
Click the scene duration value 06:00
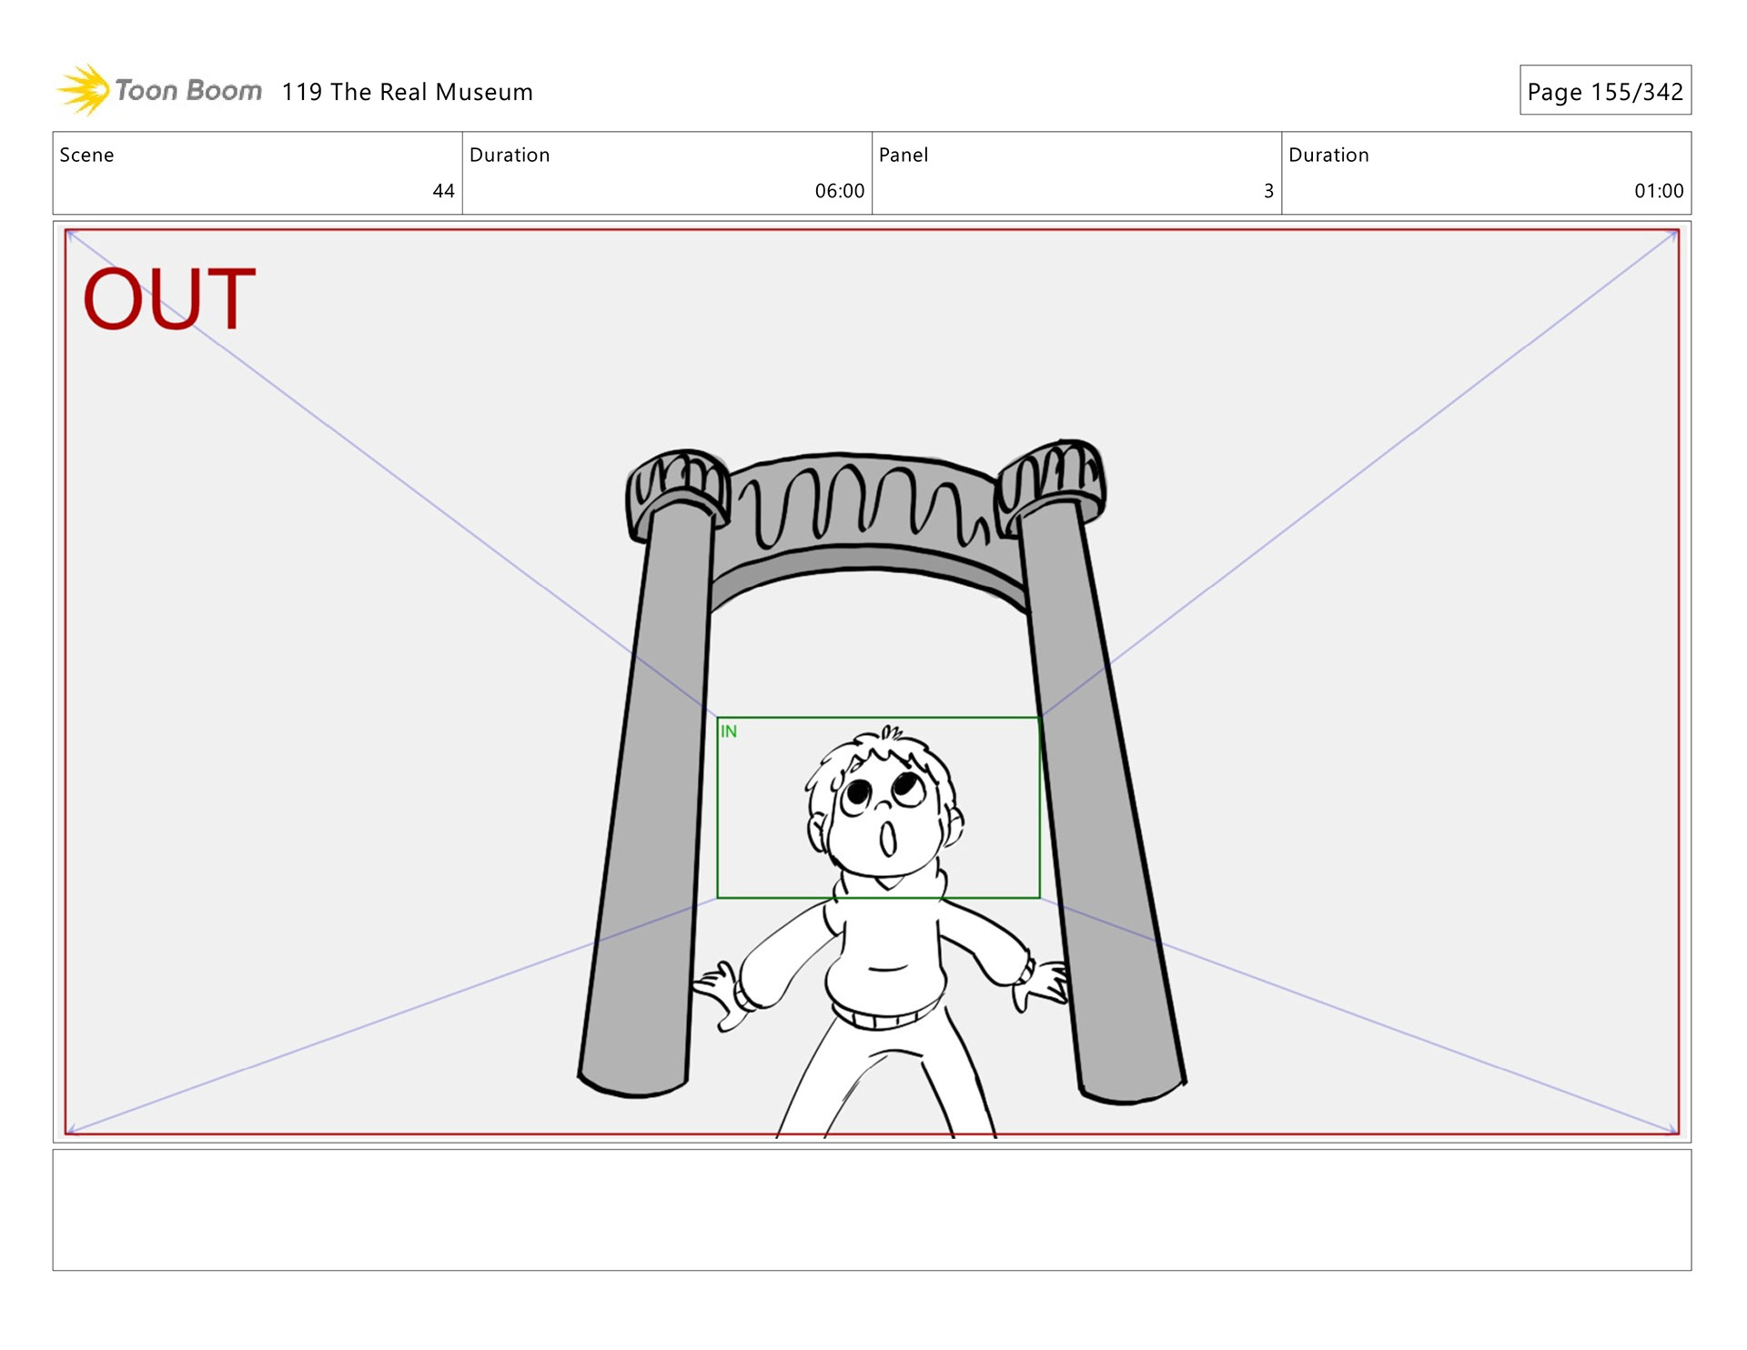[x=839, y=191]
